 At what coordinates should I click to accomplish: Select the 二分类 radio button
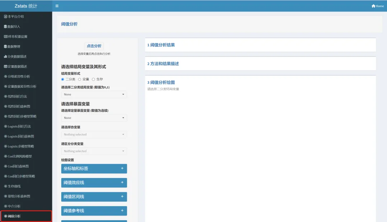click(x=63, y=79)
